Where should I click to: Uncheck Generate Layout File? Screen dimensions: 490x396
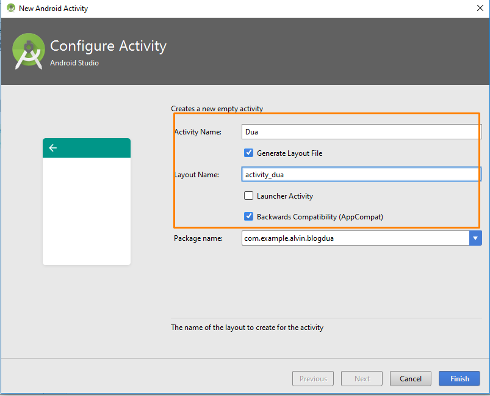pyautogui.click(x=248, y=153)
